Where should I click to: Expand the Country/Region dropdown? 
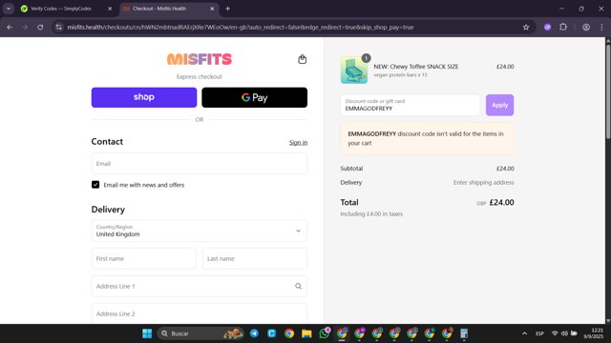(200, 231)
